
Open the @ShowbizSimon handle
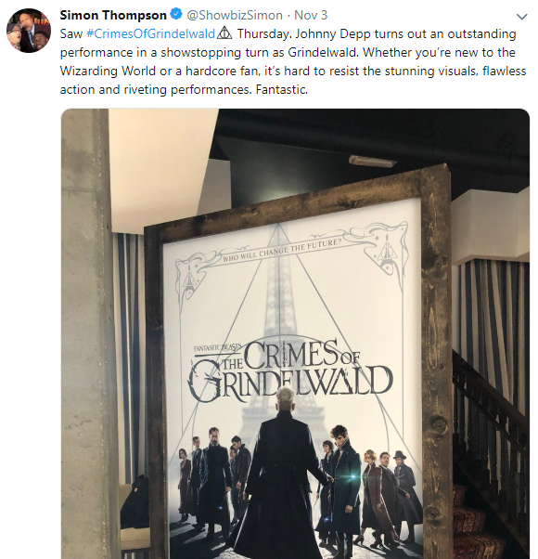pos(235,15)
